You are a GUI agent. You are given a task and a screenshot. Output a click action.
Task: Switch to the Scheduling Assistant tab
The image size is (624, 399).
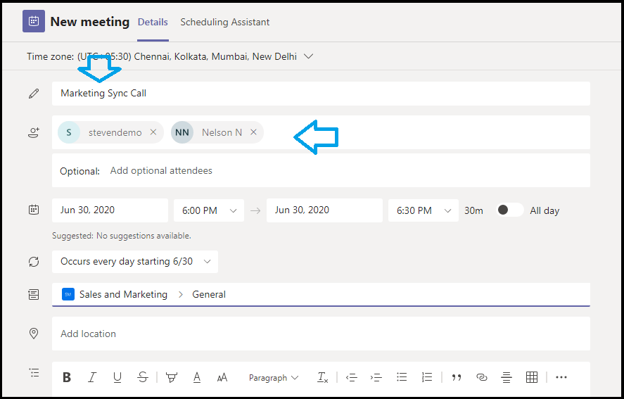point(225,22)
